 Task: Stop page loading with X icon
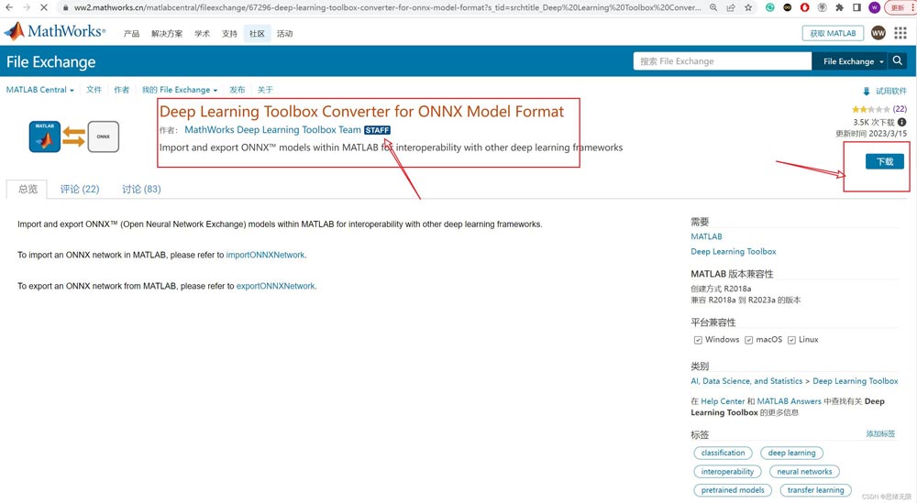44,7
